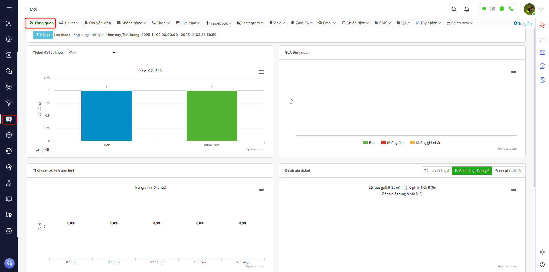549x272 pixels.
Task: Open the Facebook menu
Action: click(x=219, y=23)
